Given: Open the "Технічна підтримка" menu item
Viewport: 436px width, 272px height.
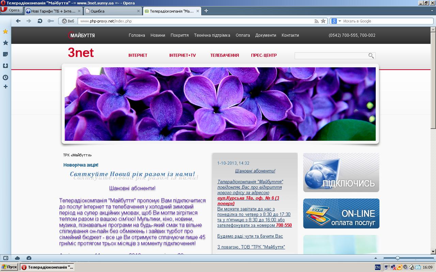Looking at the screenshot, I should 212,35.
